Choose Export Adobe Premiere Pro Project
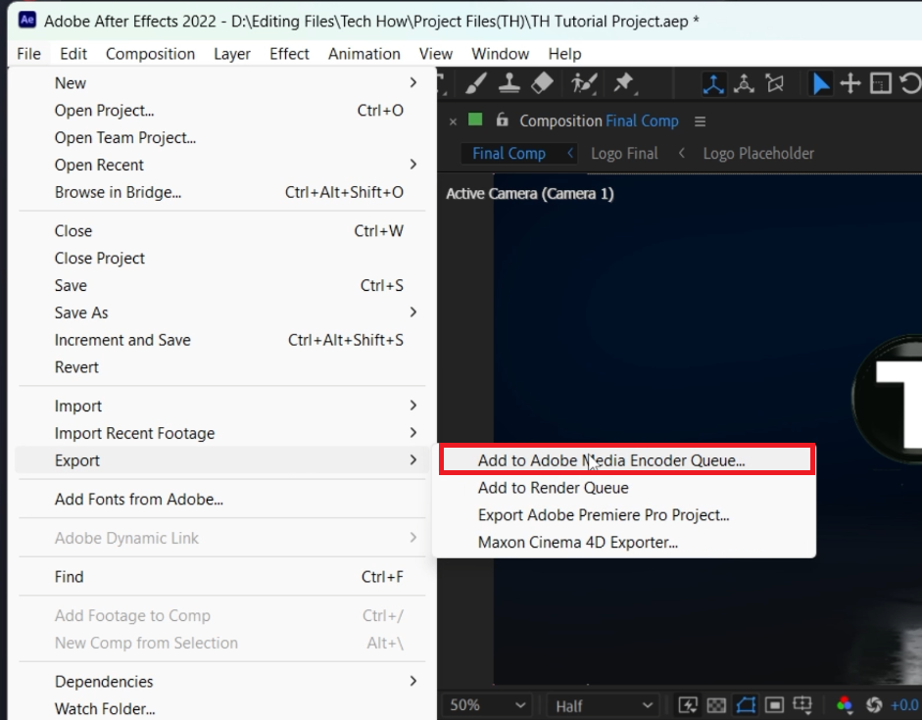Image resolution: width=922 pixels, height=720 pixels. (x=624, y=515)
